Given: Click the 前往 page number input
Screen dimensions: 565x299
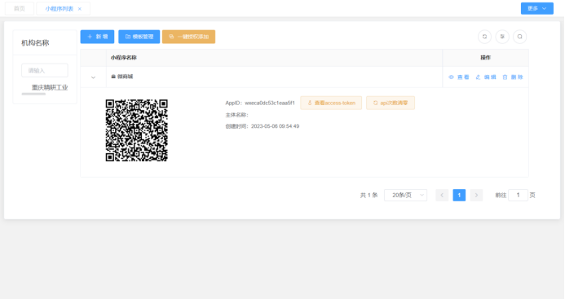Looking at the screenshot, I should pyautogui.click(x=519, y=196).
